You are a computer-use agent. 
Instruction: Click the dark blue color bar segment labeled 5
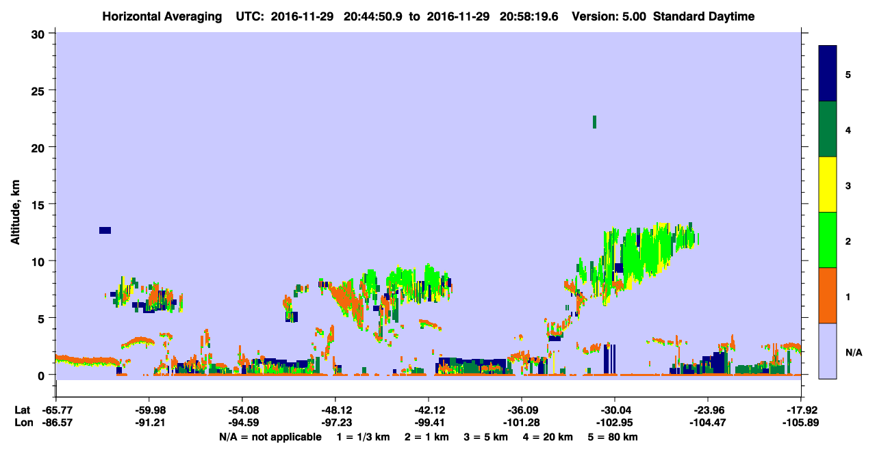tap(828, 73)
